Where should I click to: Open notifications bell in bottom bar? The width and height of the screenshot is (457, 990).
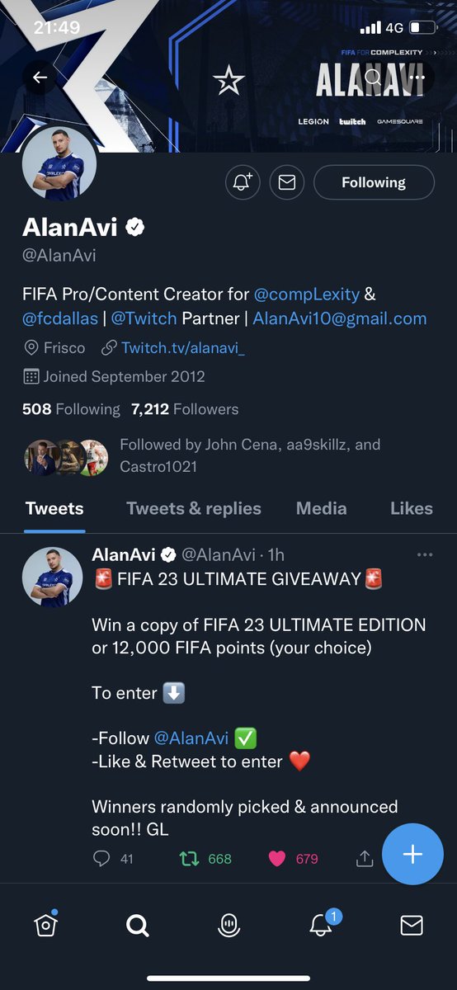[322, 925]
